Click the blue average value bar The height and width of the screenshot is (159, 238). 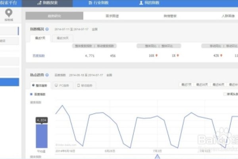click(x=42, y=136)
